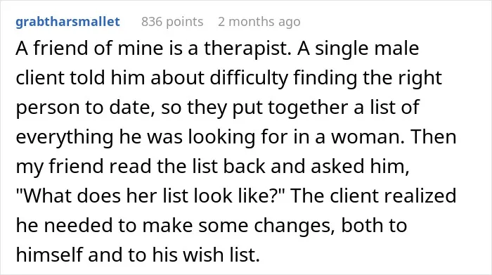Open the 2 months ago timestamp link
Image resolution: width=492 pixels, height=275 pixels.
(259, 22)
